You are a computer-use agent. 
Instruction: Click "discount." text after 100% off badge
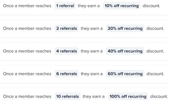pyautogui.click(x=159, y=96)
